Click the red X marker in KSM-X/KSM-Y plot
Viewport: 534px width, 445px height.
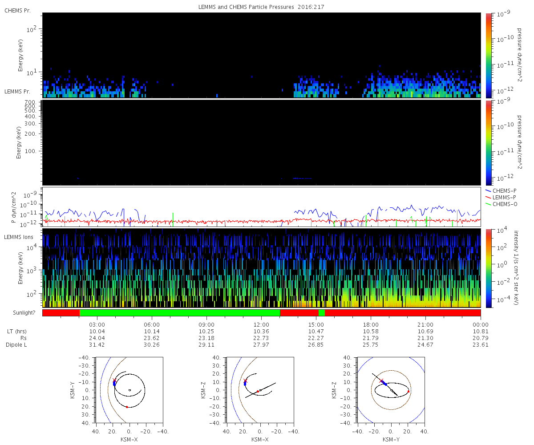114,380
